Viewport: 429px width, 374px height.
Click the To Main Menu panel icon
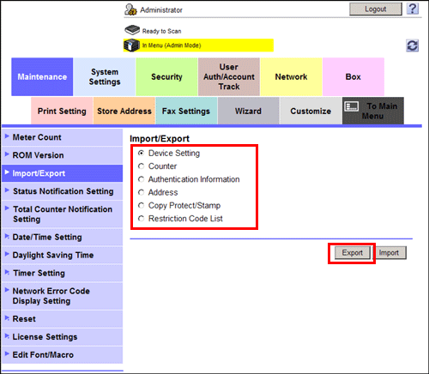pos(352,106)
